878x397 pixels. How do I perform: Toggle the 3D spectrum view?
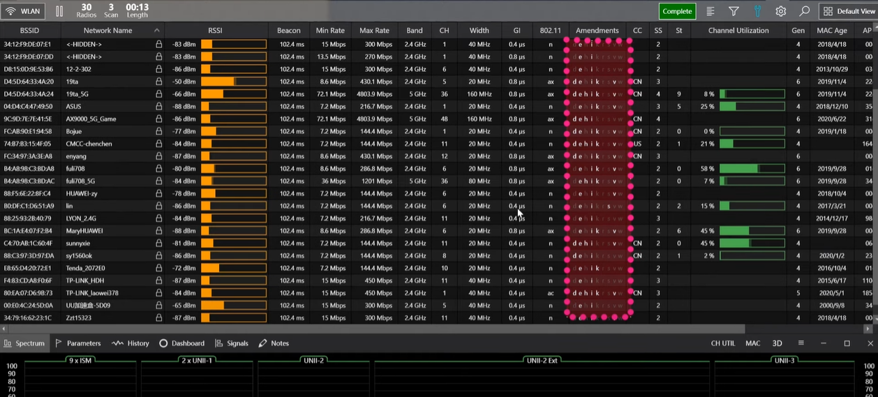[x=777, y=343]
